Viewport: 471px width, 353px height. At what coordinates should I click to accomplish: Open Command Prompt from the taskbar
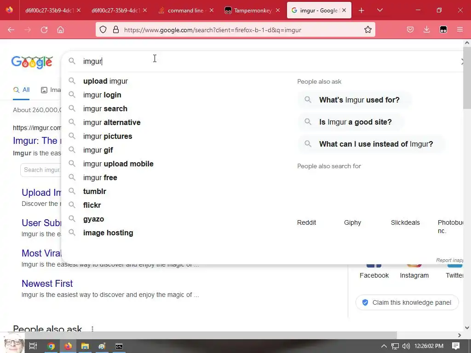point(119,346)
